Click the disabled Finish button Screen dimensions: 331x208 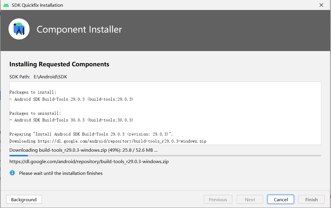(311, 199)
